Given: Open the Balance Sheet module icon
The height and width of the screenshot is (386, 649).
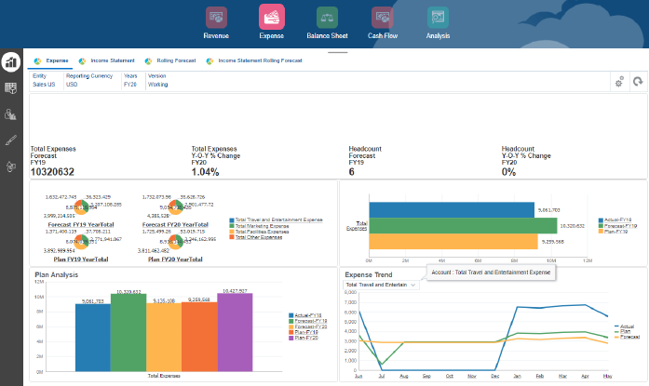Looking at the screenshot, I should 326,18.
